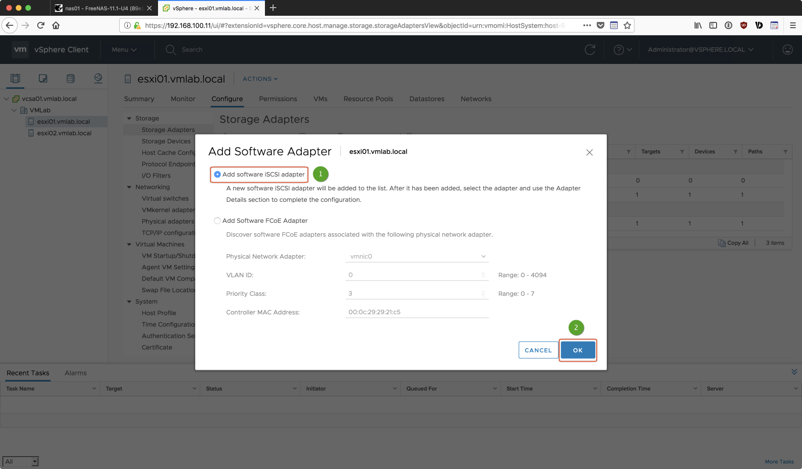Collapse the VMLab datacenter tree node
802x469 pixels.
click(x=14, y=110)
